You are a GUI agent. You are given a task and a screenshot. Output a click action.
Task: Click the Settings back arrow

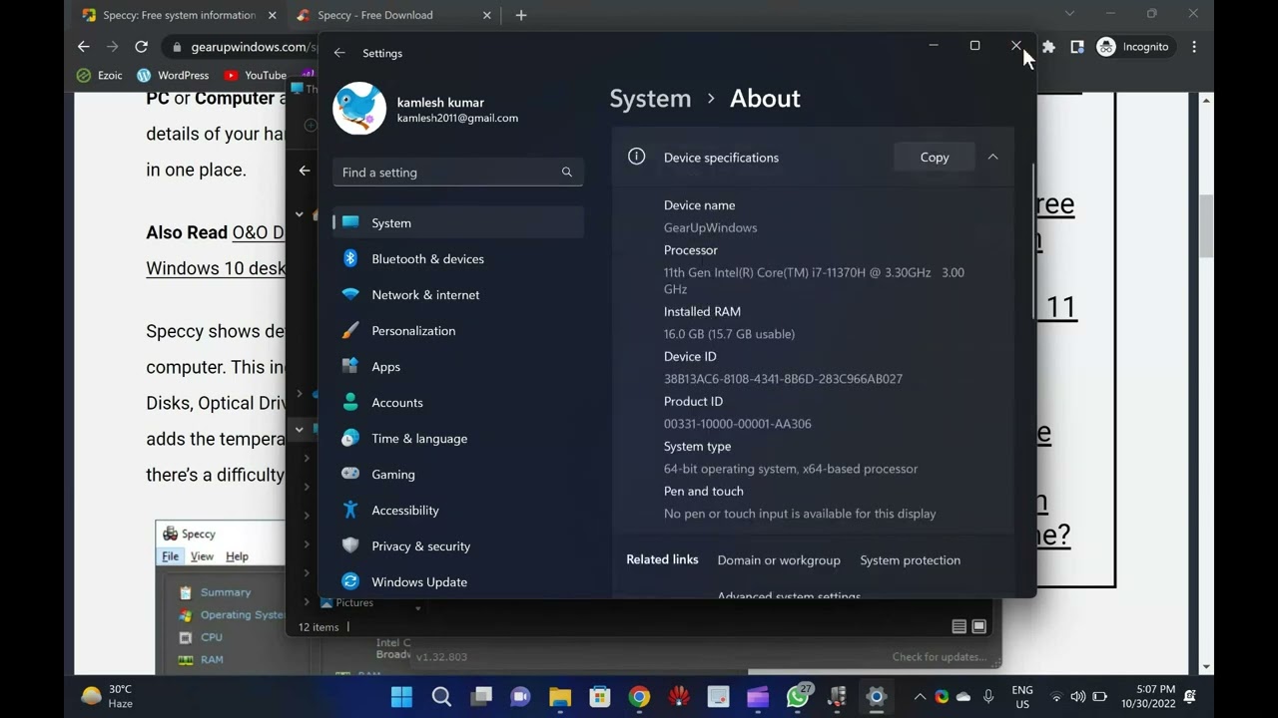(x=339, y=53)
